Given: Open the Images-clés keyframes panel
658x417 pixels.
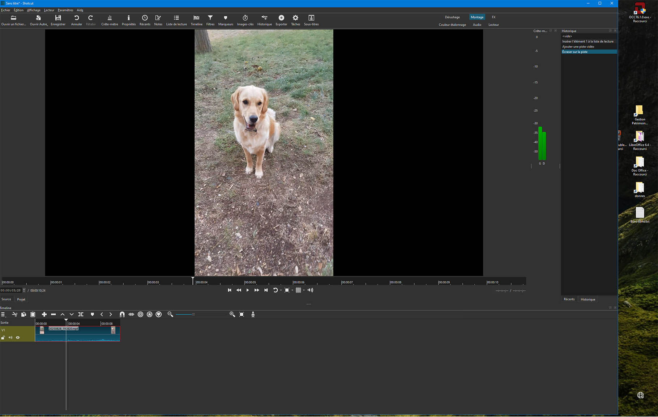Looking at the screenshot, I should (x=245, y=20).
